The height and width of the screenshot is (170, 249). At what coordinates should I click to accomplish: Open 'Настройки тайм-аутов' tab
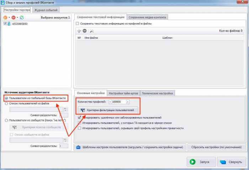[x=123, y=93]
